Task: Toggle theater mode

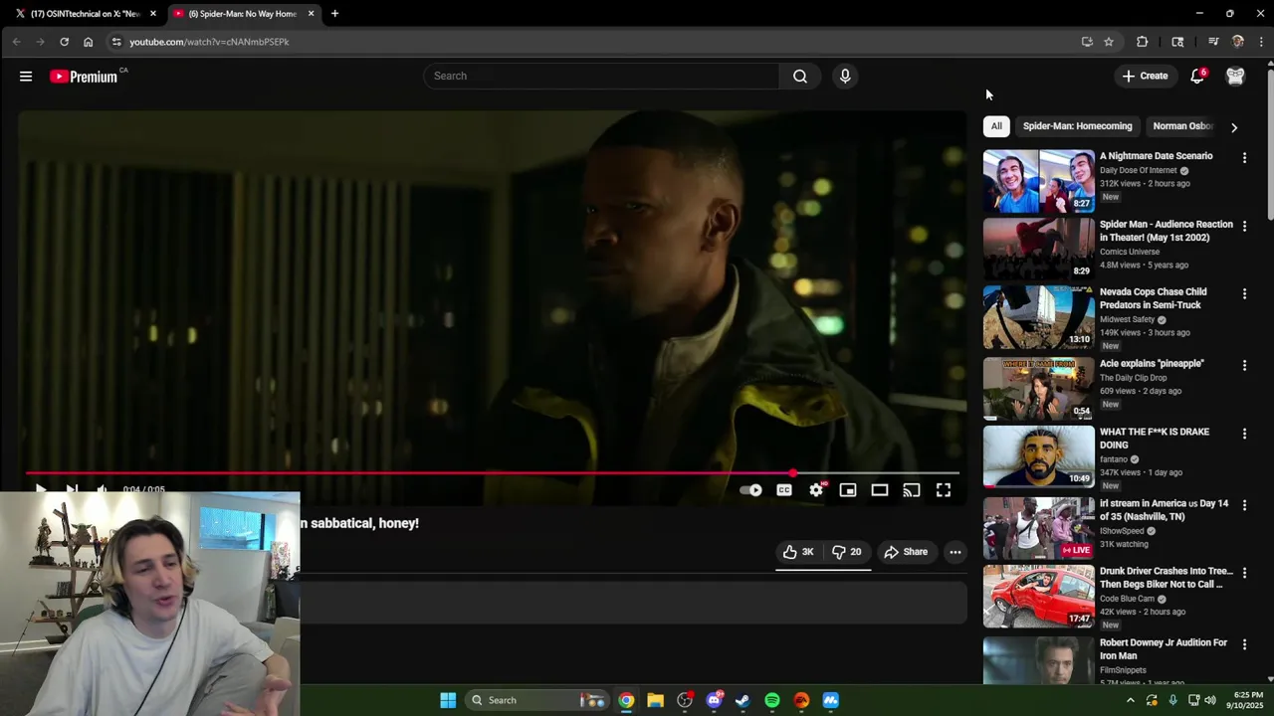Action: coord(880,490)
